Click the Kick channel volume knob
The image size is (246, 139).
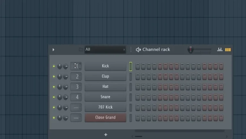(66, 66)
